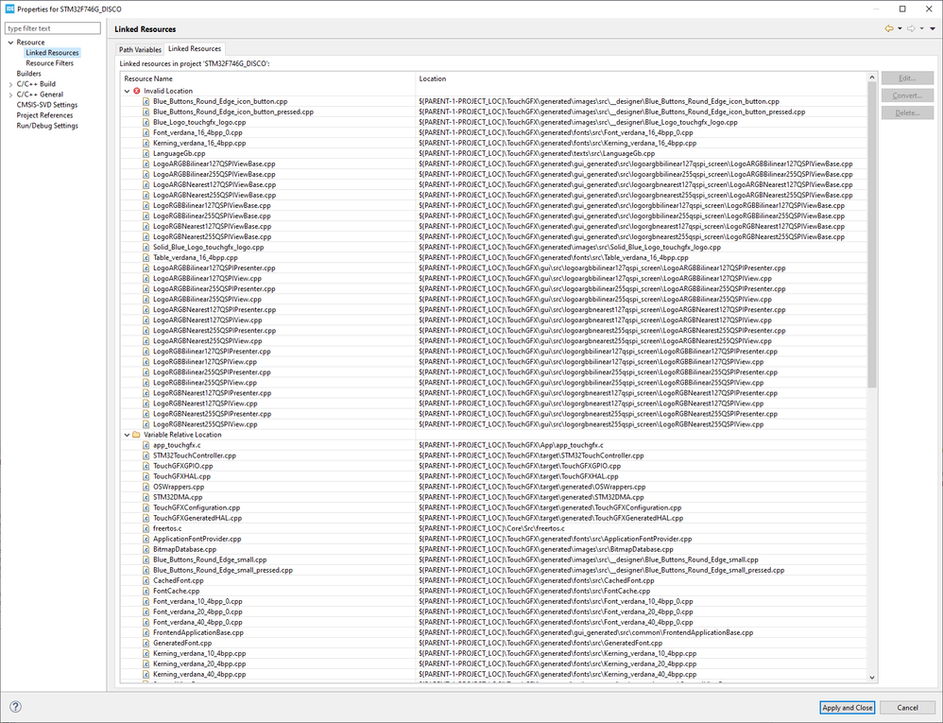Open Project References page
The height and width of the screenshot is (723, 943).
(x=44, y=115)
